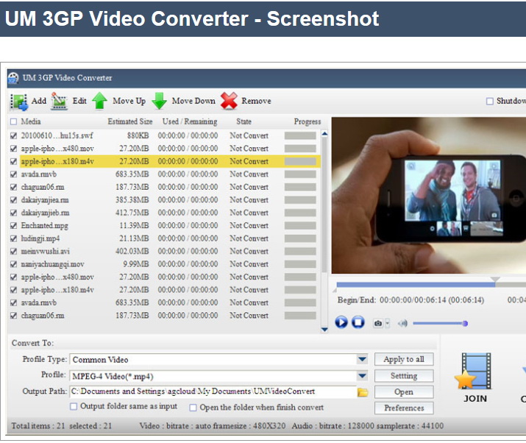Click the Output Path text field

(213, 392)
